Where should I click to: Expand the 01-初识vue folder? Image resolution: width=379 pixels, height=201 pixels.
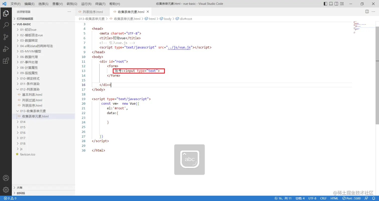[x=44, y=30]
